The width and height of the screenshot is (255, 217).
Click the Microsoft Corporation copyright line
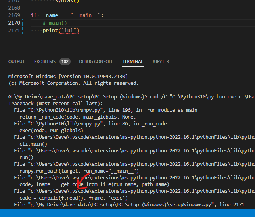pyautogui.click(x=73, y=83)
